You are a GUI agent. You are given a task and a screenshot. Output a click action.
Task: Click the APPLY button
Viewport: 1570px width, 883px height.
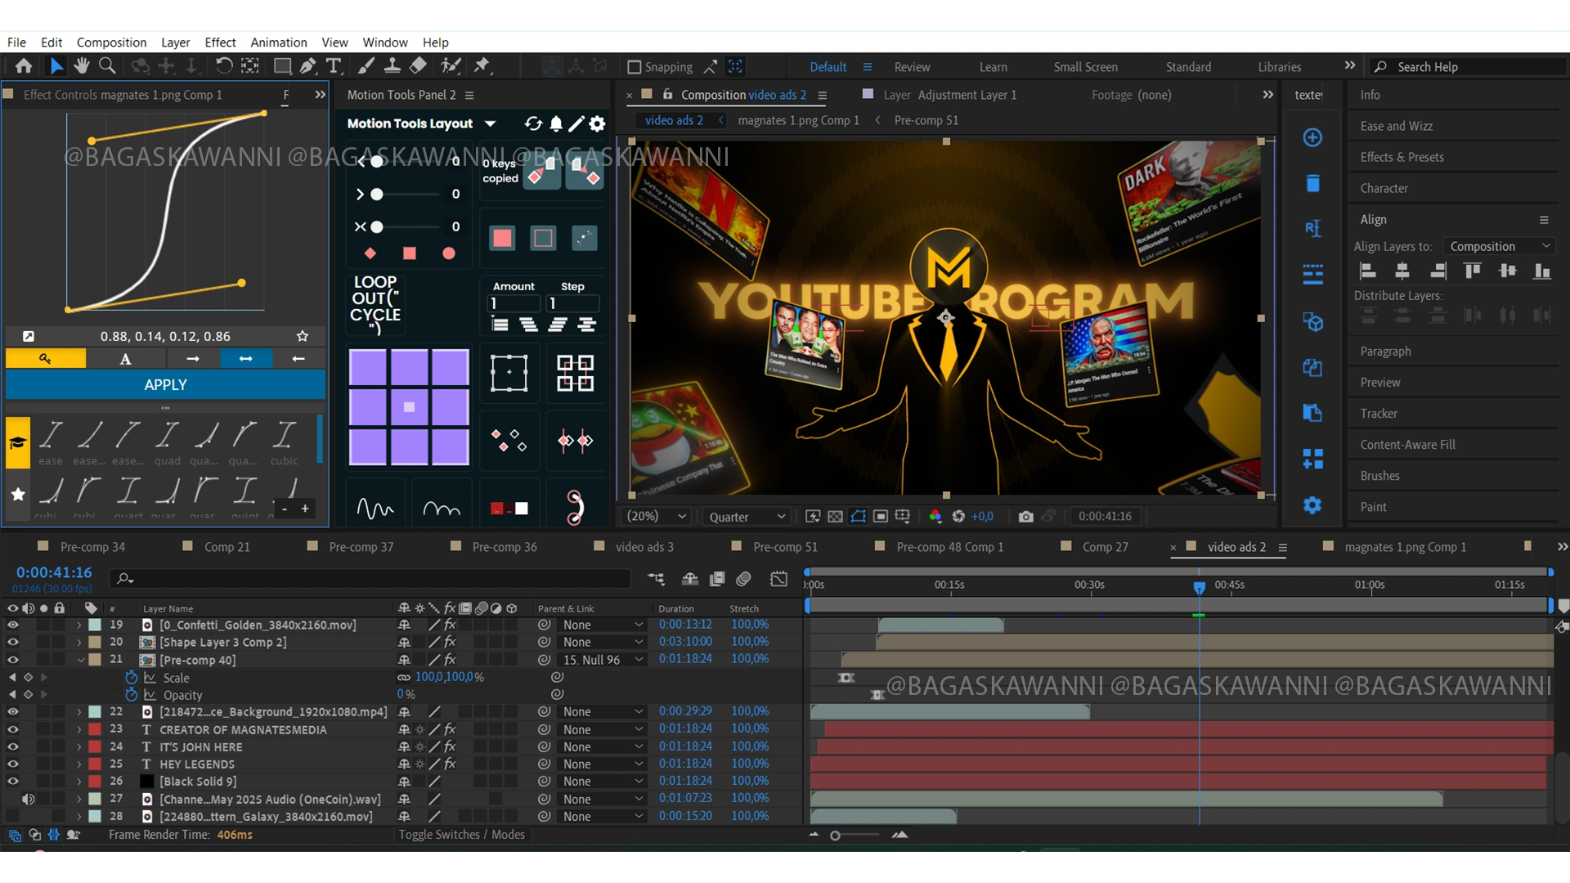click(x=165, y=385)
